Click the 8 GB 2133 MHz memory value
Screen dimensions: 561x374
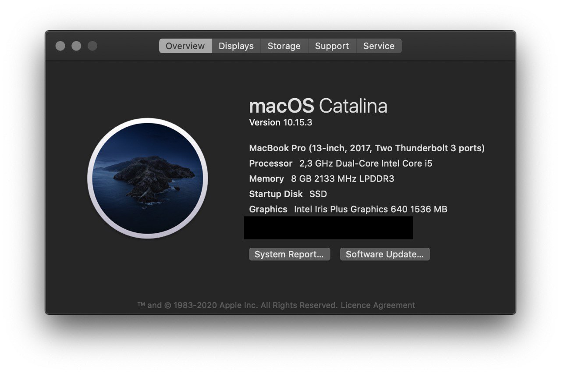pyautogui.click(x=343, y=179)
